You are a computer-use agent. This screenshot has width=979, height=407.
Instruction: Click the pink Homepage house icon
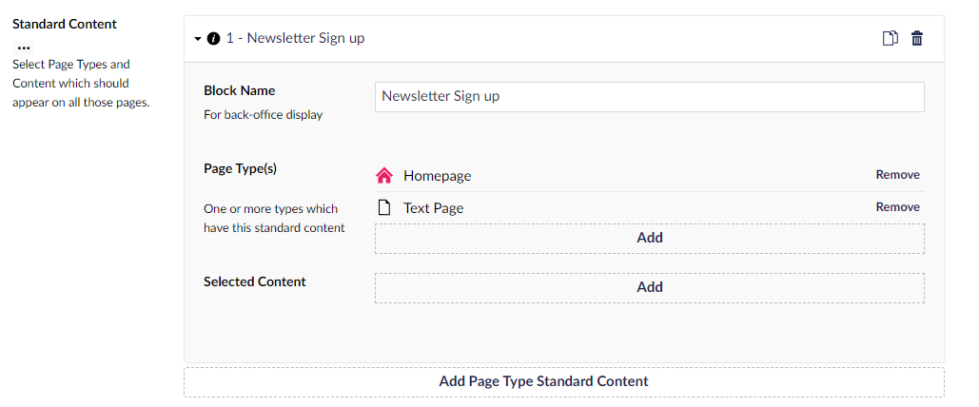[x=384, y=175]
